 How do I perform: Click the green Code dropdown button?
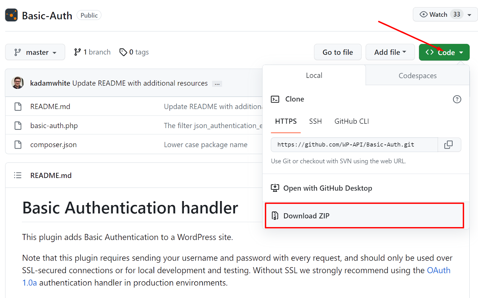tap(444, 52)
